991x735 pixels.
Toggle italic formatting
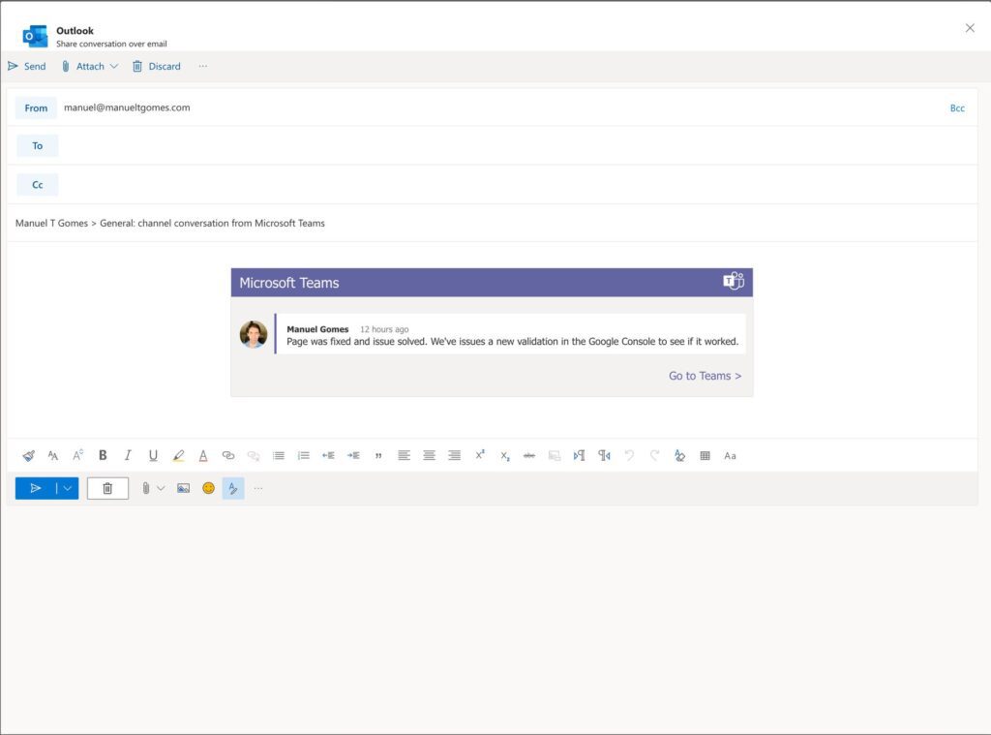128,455
